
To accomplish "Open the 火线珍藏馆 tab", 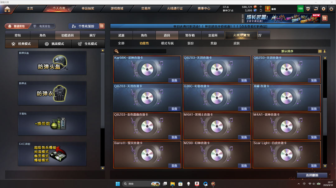I will (241, 35).
